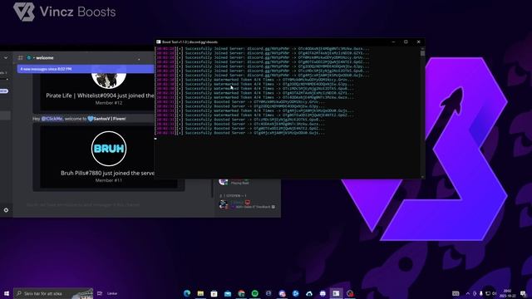
Task: Maximize the Boost Tool console window
Action: point(406,42)
